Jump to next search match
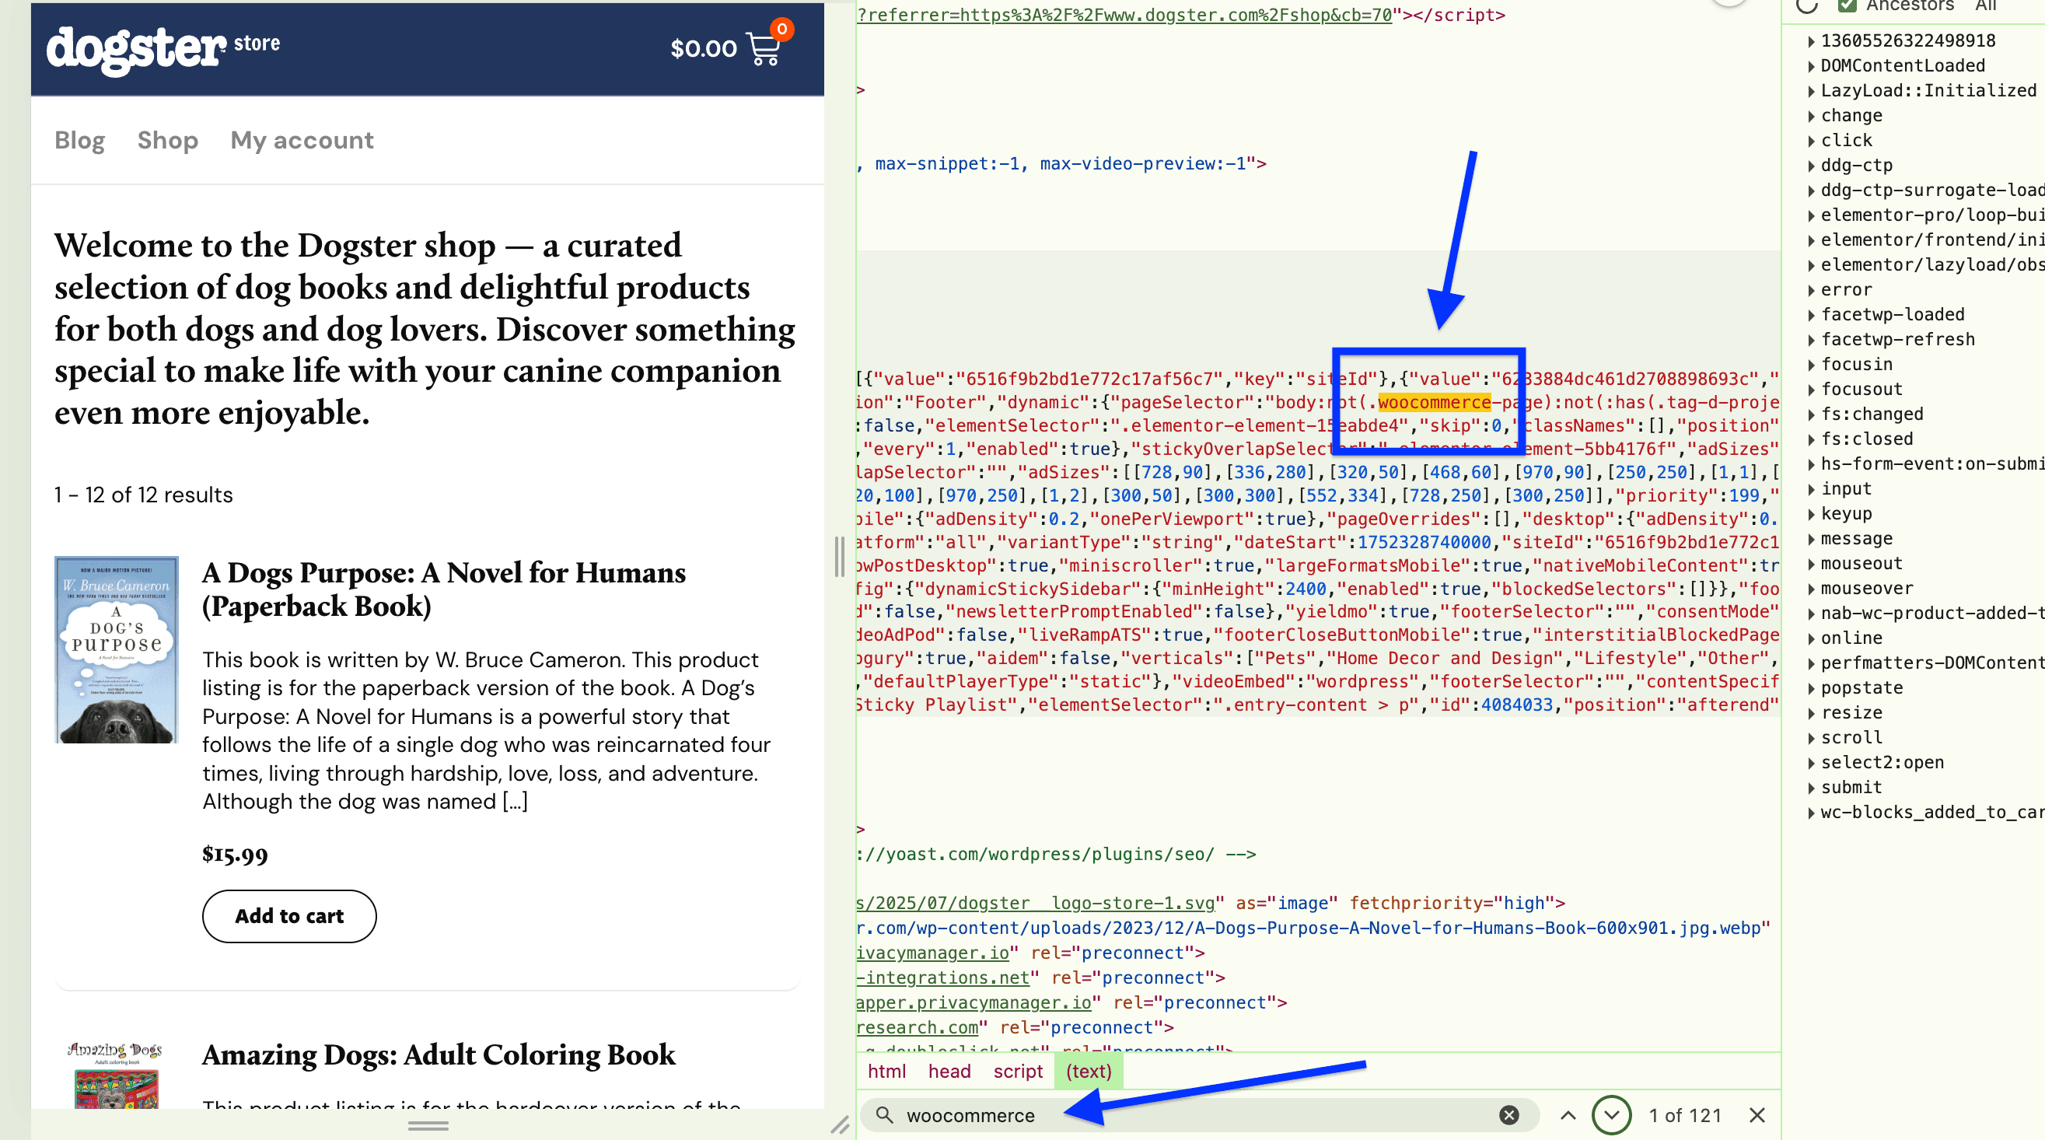Screen dimensions: 2045x1140 (x=1612, y=1114)
